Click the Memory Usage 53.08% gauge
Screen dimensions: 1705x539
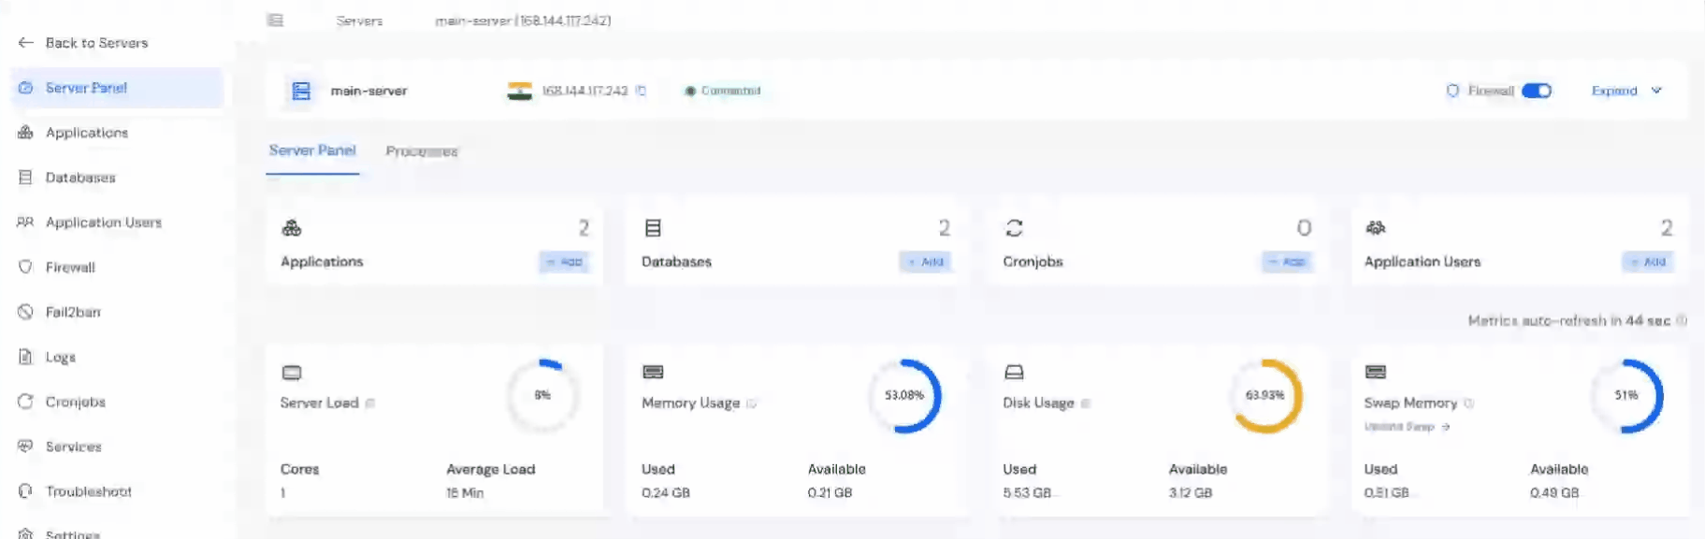click(x=904, y=395)
